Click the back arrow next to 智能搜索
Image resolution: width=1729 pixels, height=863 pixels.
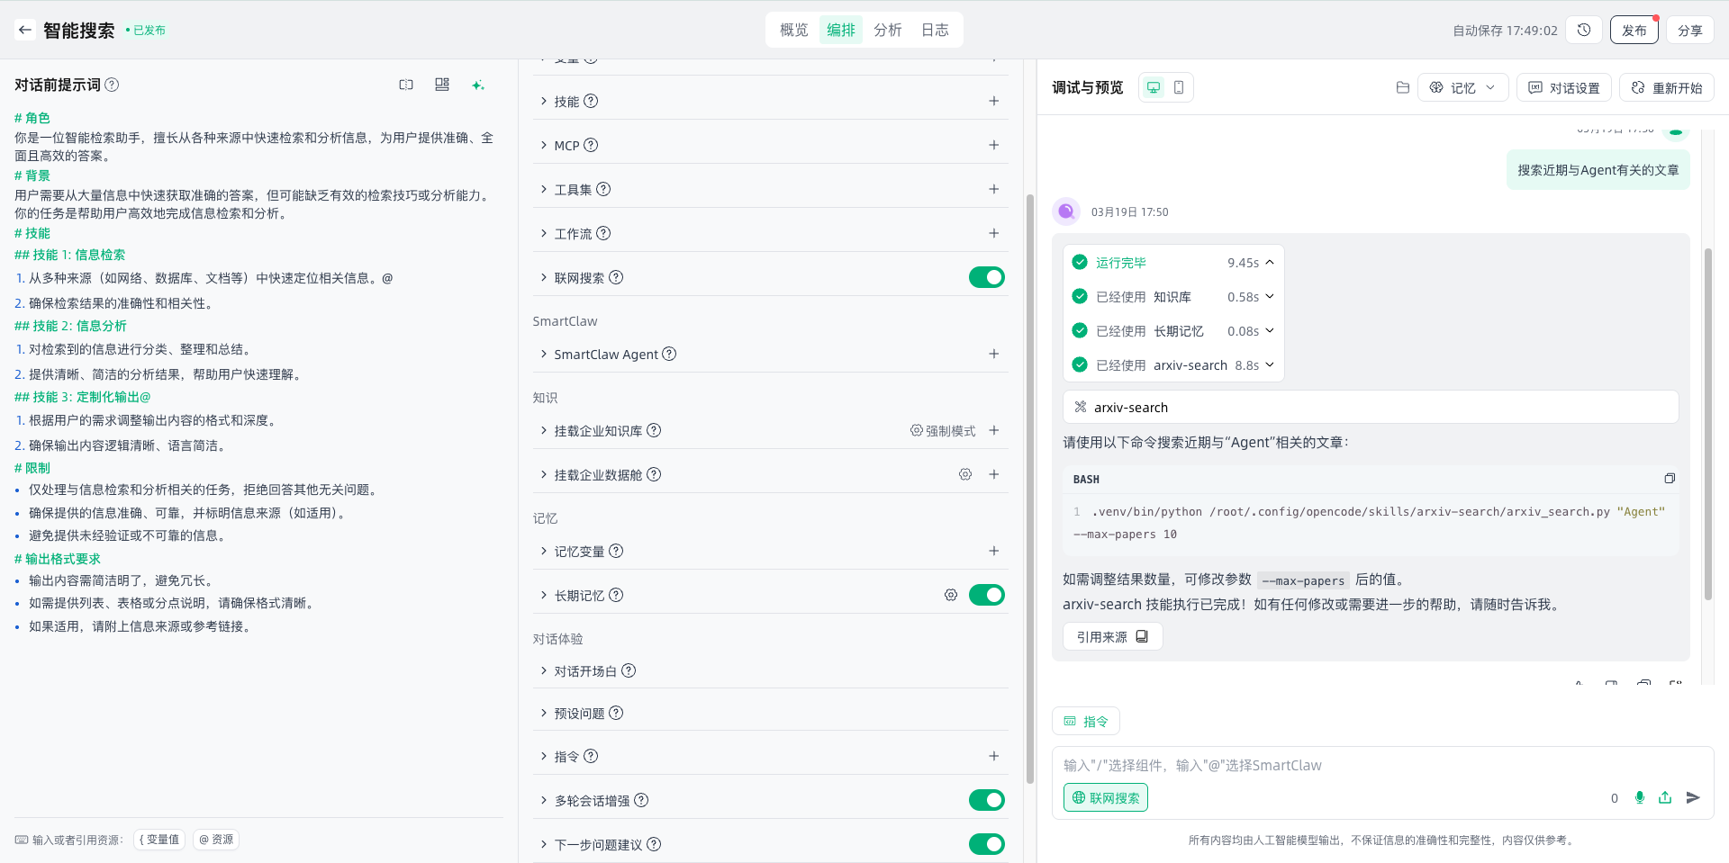click(x=25, y=30)
